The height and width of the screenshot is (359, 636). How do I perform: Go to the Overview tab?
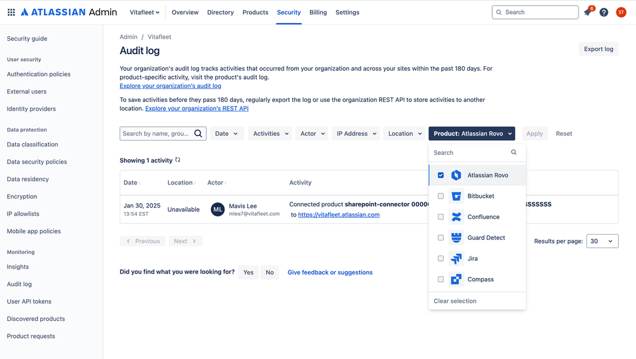[x=185, y=12]
